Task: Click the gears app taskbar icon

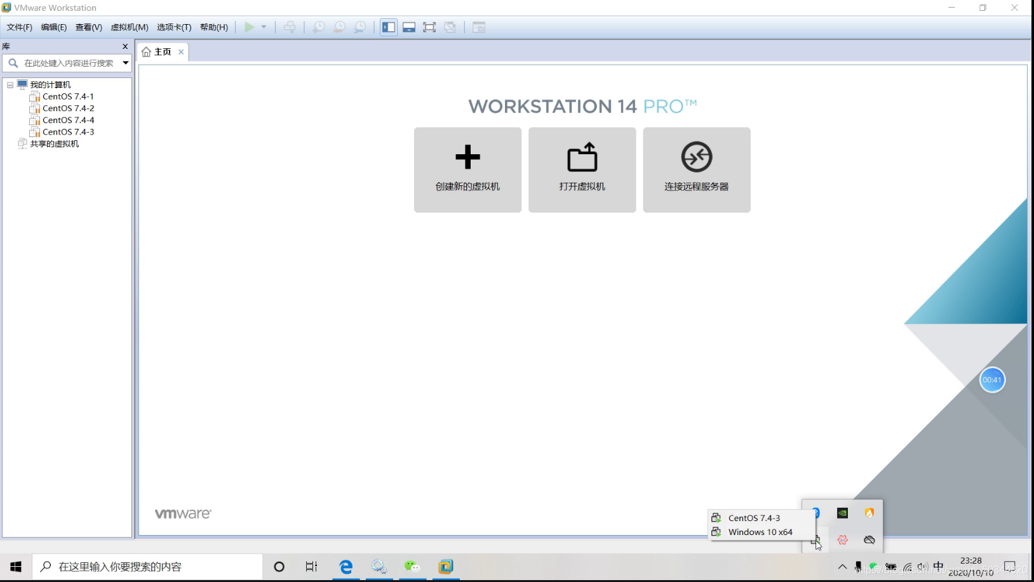Action: (379, 567)
